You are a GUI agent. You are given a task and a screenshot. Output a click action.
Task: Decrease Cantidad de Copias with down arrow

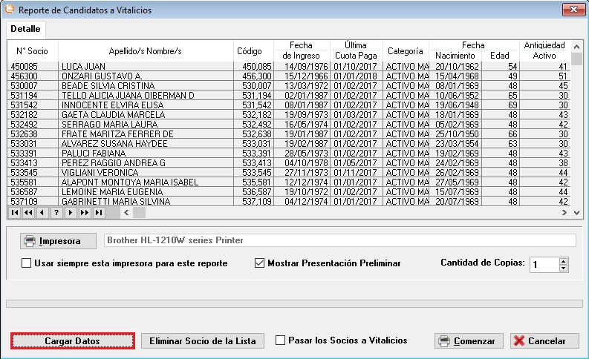562,268
